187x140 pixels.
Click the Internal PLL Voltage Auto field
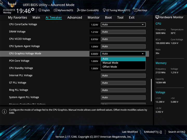tap(123, 76)
